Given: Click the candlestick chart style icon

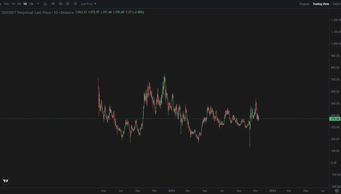Looking at the screenshot, I should (53, 4).
